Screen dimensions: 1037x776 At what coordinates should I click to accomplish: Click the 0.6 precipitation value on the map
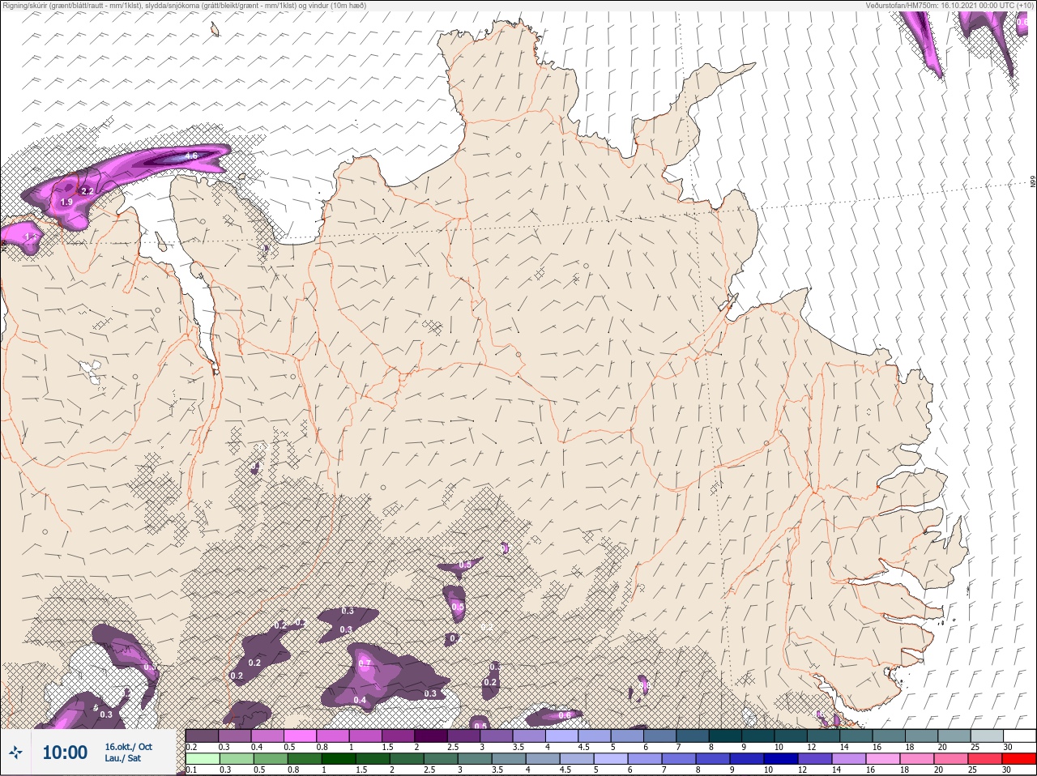(x=565, y=715)
